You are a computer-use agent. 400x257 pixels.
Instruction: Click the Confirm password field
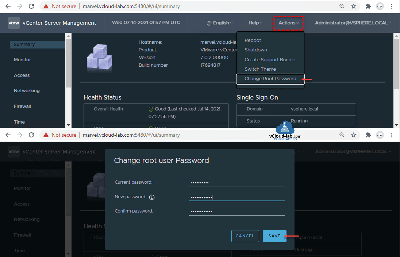click(x=237, y=211)
